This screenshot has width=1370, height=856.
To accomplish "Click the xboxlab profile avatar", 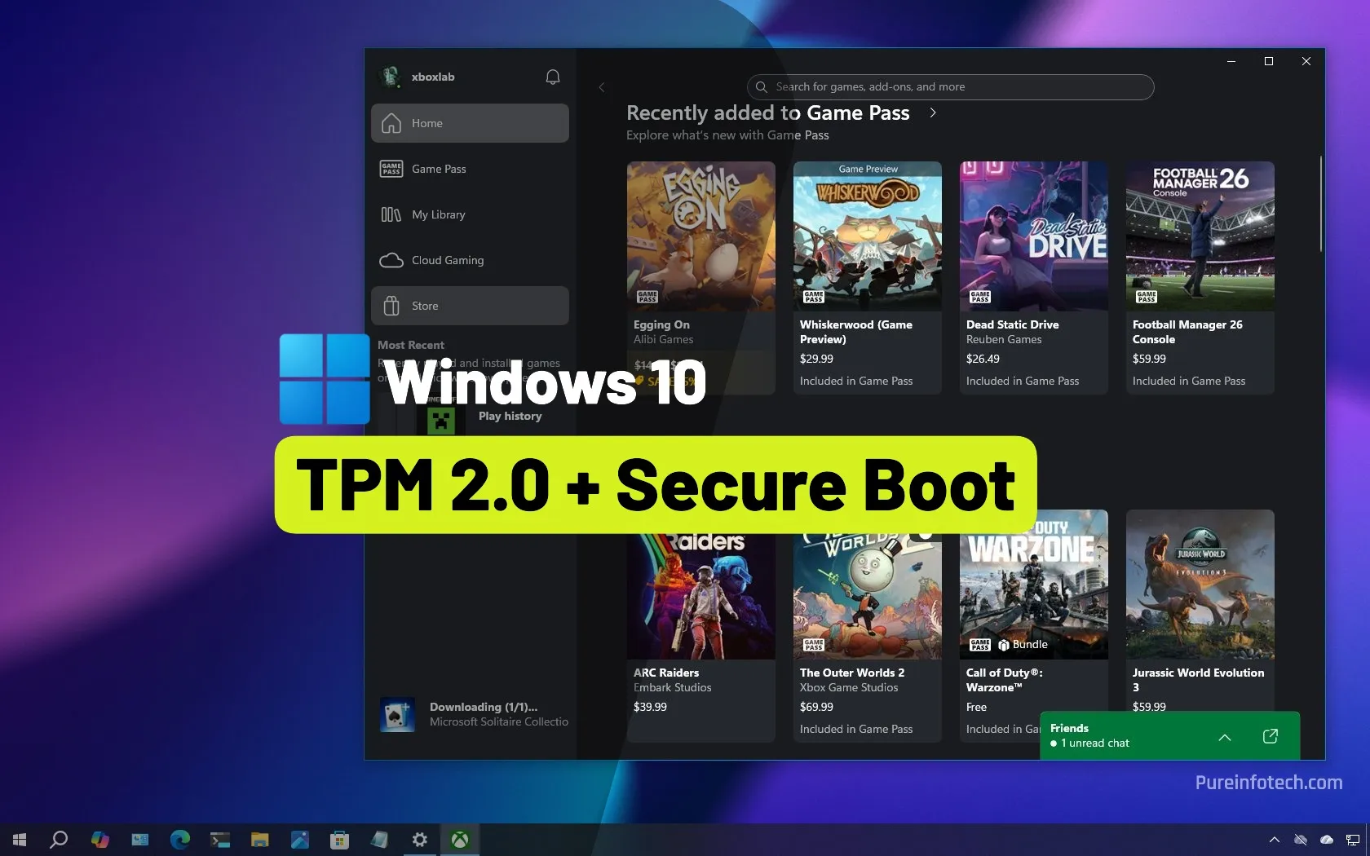I will pos(390,76).
